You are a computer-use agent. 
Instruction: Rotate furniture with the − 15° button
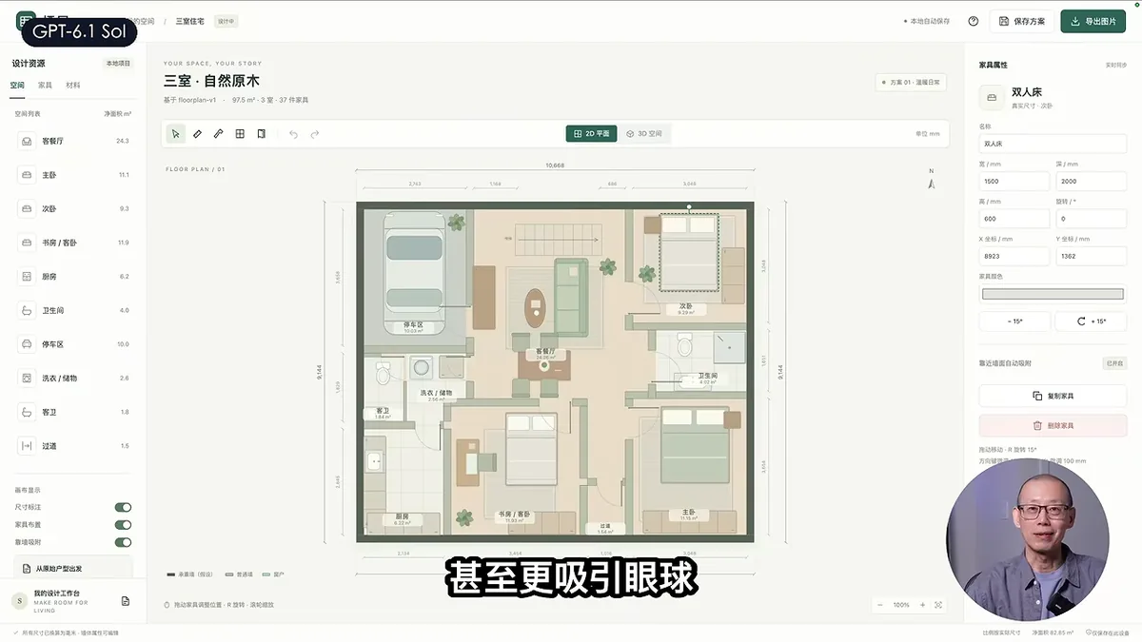(1014, 321)
